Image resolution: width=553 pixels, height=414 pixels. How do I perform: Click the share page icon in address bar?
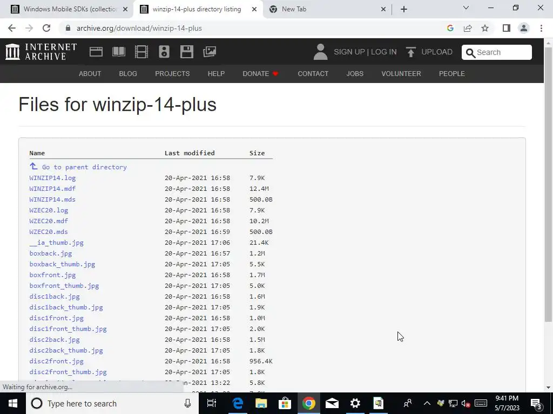pyautogui.click(x=468, y=28)
